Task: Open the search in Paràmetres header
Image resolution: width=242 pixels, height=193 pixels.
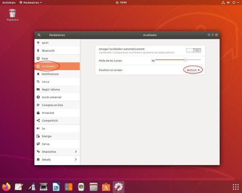Action: [x=39, y=35]
